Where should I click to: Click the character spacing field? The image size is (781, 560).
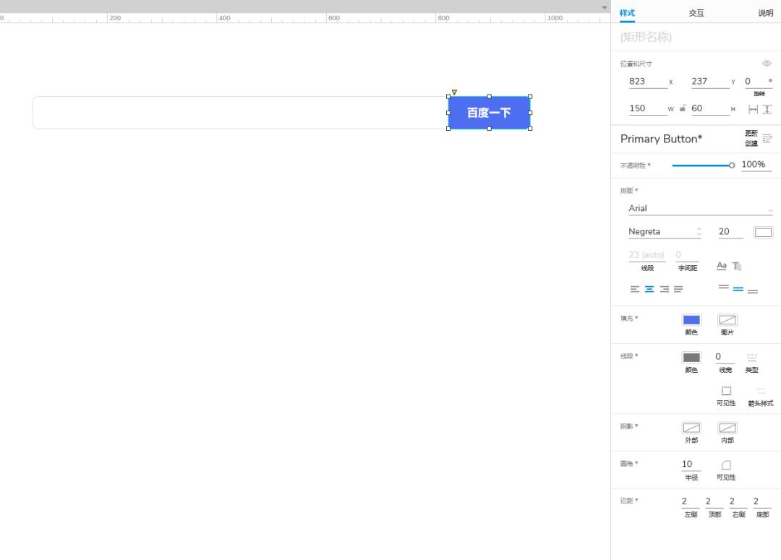[688, 255]
